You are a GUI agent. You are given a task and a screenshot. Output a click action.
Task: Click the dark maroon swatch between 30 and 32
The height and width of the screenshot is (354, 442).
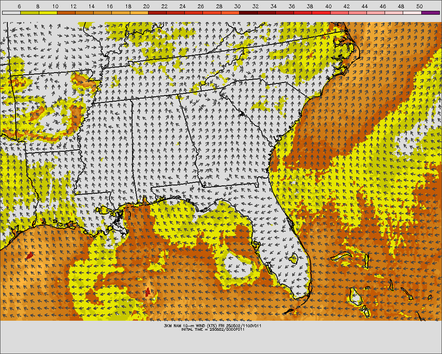click(248, 13)
